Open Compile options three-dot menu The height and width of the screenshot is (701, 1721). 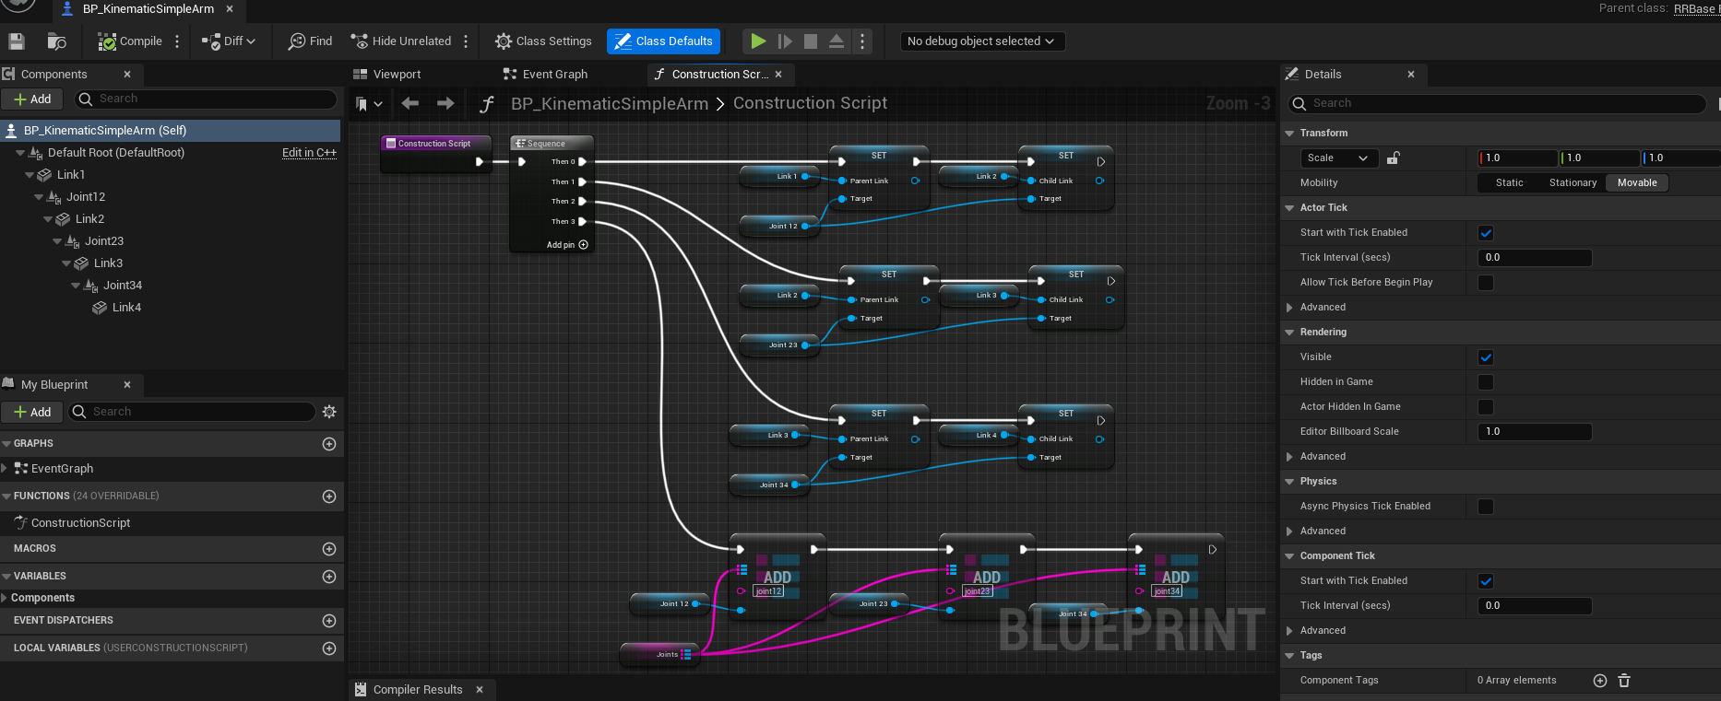coord(177,41)
